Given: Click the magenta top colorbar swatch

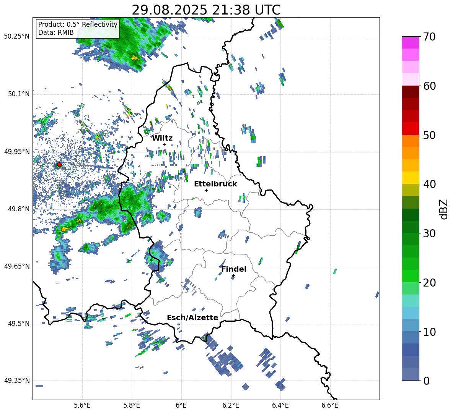Looking at the screenshot, I should pyautogui.click(x=410, y=42).
